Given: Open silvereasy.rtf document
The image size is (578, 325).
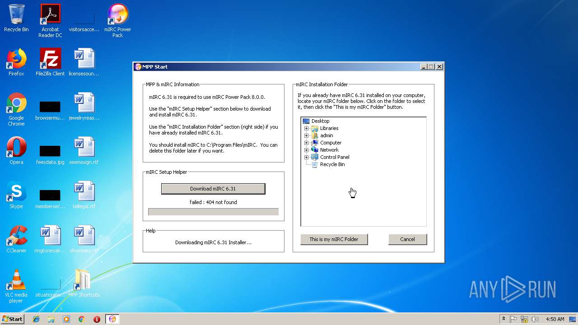Looking at the screenshot, I should tap(84, 239).
